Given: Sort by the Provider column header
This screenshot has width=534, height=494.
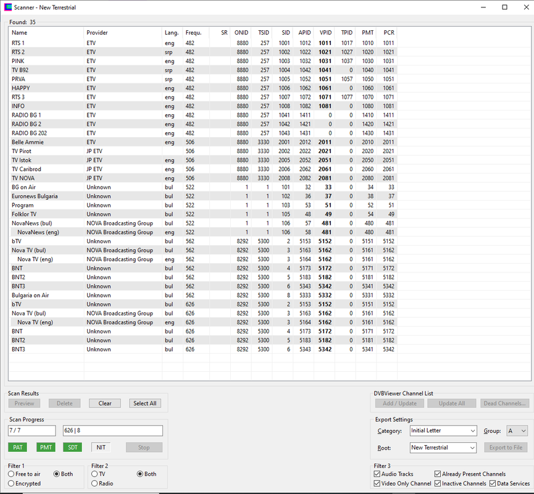Looking at the screenshot, I should point(123,33).
